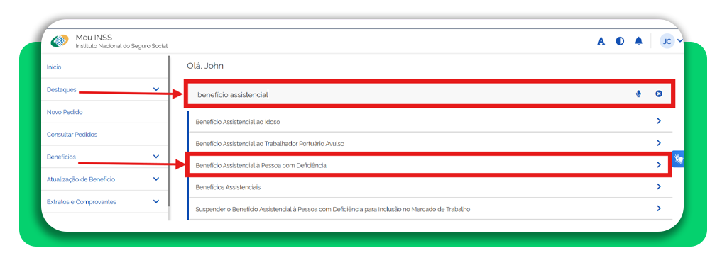Expand the user account dropdown arrow
The height and width of the screenshot is (270, 727).
point(679,41)
